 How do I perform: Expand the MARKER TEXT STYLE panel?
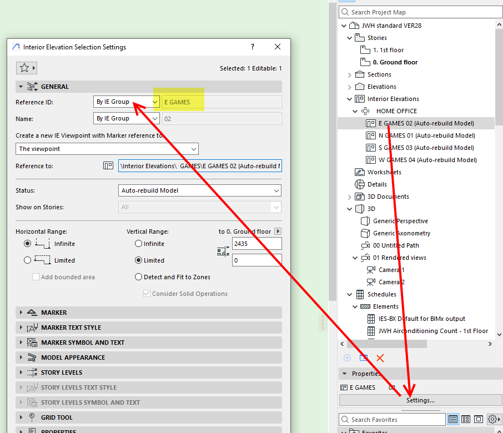point(21,328)
